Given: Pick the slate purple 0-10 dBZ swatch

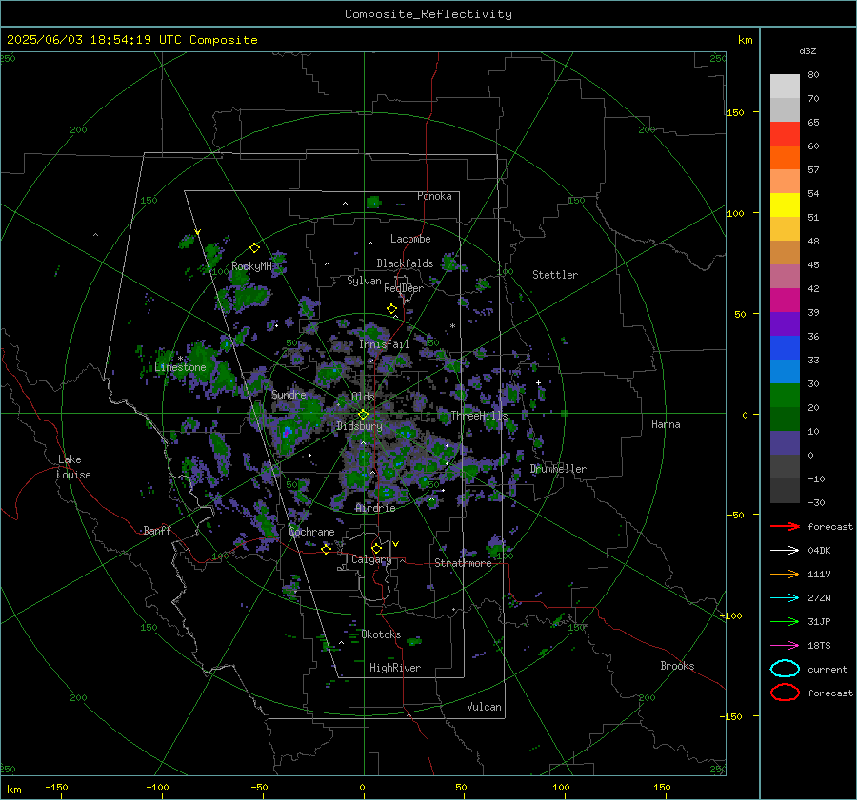Looking at the screenshot, I should pos(785,443).
